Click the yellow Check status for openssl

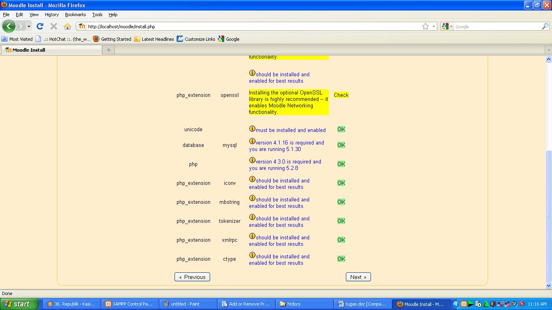coord(341,95)
